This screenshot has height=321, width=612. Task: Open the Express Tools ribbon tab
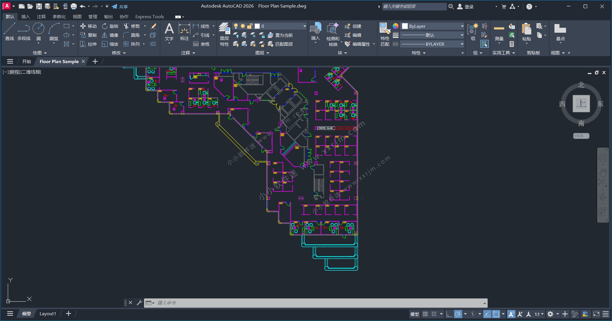click(x=149, y=16)
